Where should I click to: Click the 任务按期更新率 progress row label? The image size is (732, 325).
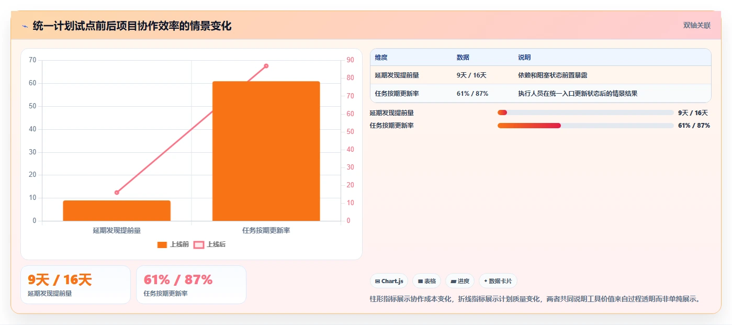pos(391,126)
